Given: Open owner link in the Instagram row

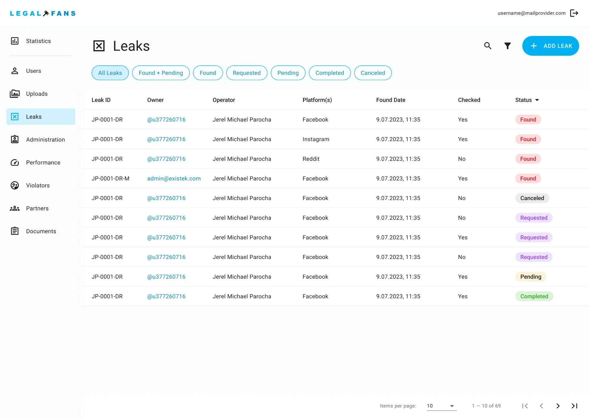Looking at the screenshot, I should [166, 139].
